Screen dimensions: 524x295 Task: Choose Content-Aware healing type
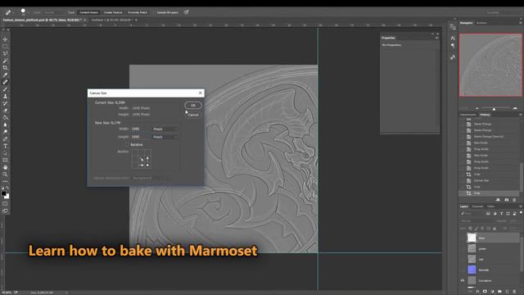click(x=88, y=12)
